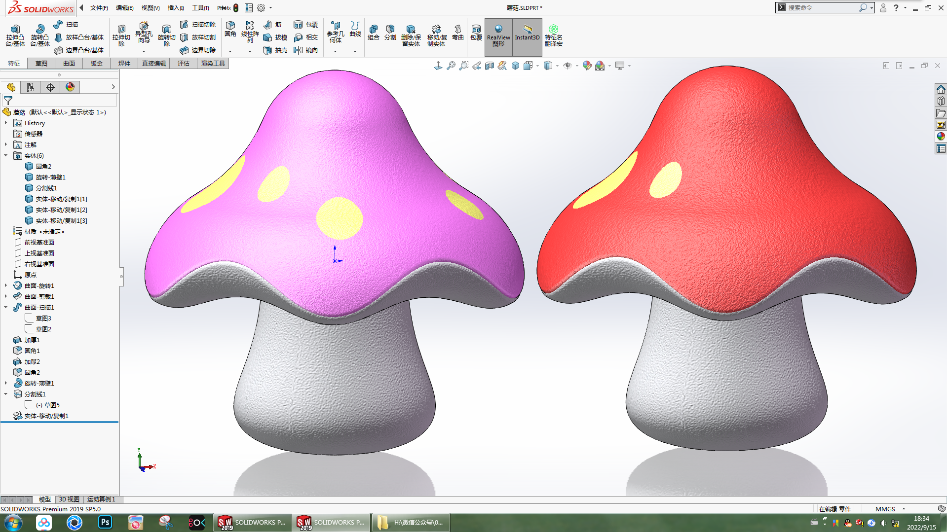Run the 特征名翻译宏 macro

554,35
